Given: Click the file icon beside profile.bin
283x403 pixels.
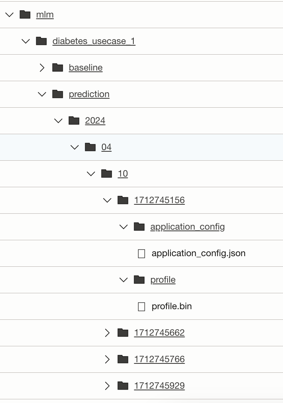Looking at the screenshot, I should click(x=141, y=306).
